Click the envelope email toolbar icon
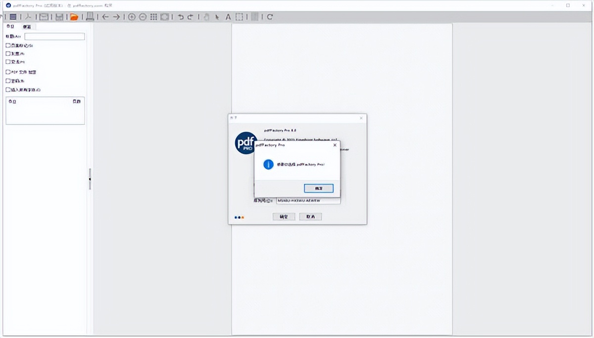This screenshot has height=338, width=594. [x=44, y=17]
